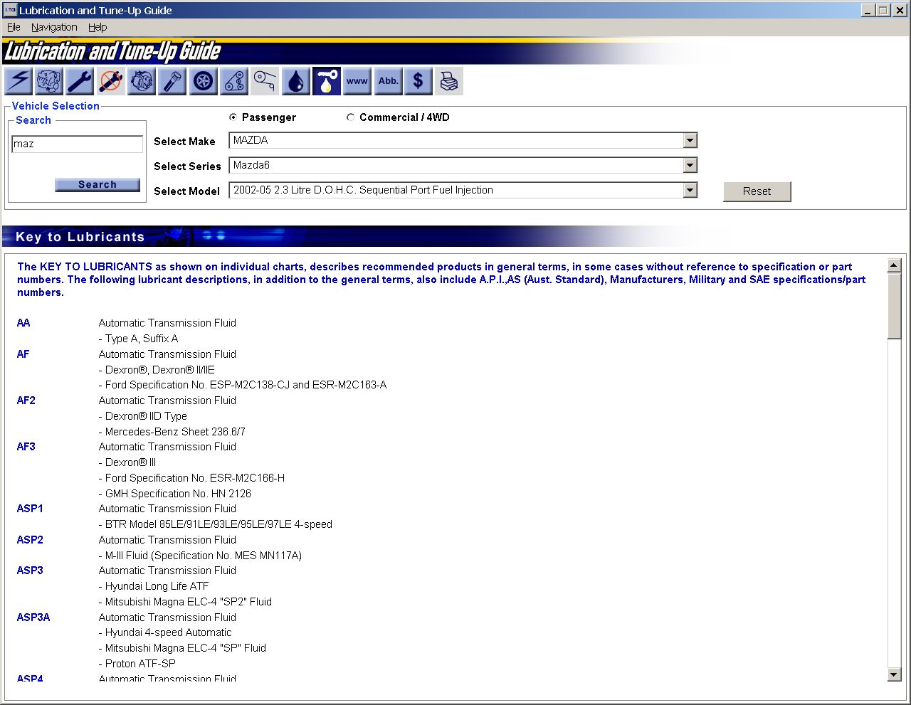The image size is (911, 705).
Task: Expand the Select Make dropdown
Action: click(x=690, y=141)
